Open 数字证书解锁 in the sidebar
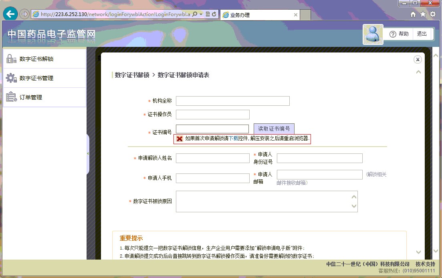This screenshot has width=442, height=278. (x=36, y=59)
